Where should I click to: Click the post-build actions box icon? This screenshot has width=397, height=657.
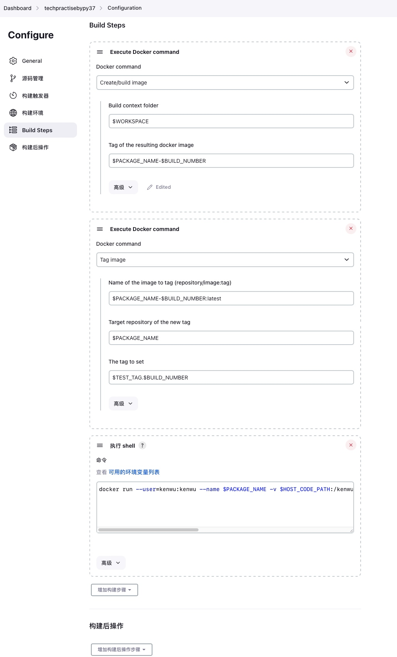[13, 147]
